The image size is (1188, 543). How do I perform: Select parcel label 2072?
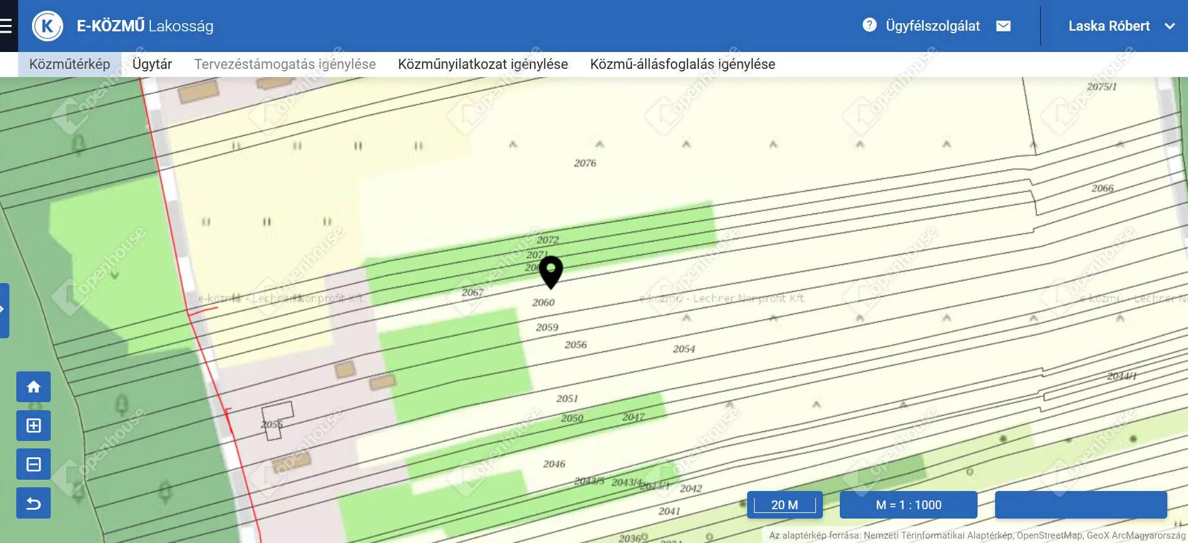point(547,240)
